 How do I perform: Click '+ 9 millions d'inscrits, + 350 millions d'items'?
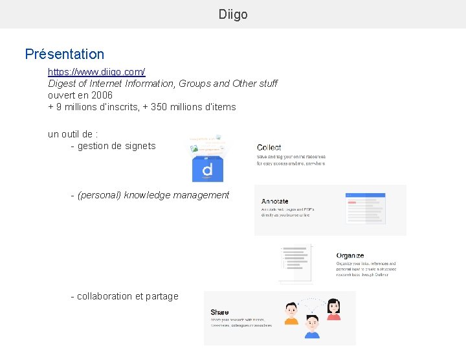click(142, 107)
